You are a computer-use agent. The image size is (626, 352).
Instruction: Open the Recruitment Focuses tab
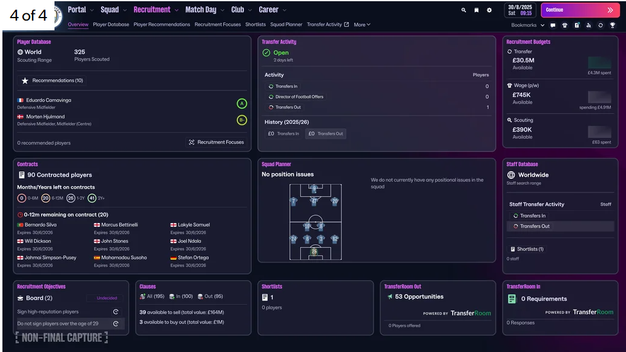point(217,24)
